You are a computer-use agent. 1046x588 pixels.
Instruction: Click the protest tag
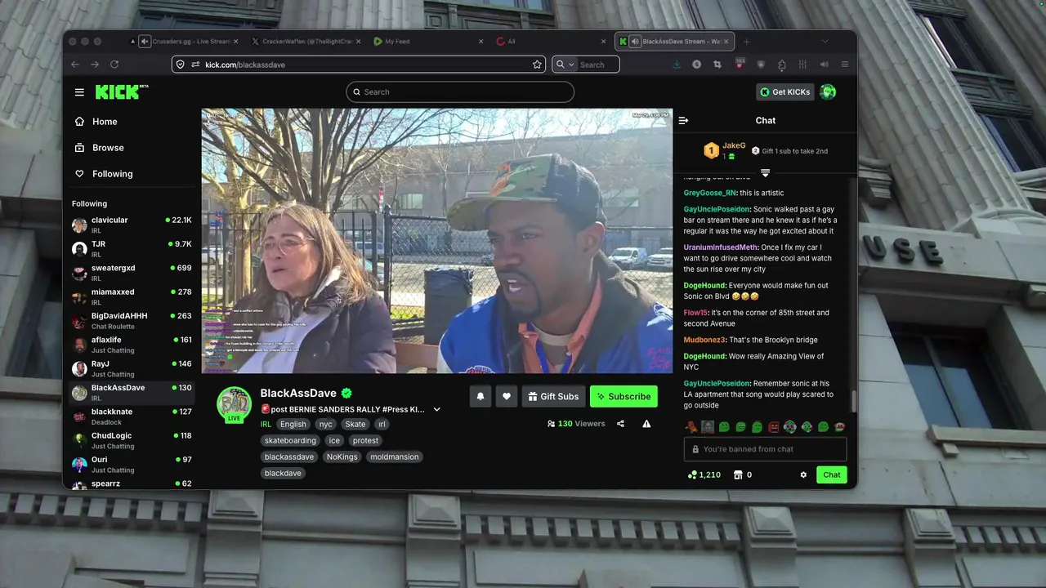pos(365,440)
